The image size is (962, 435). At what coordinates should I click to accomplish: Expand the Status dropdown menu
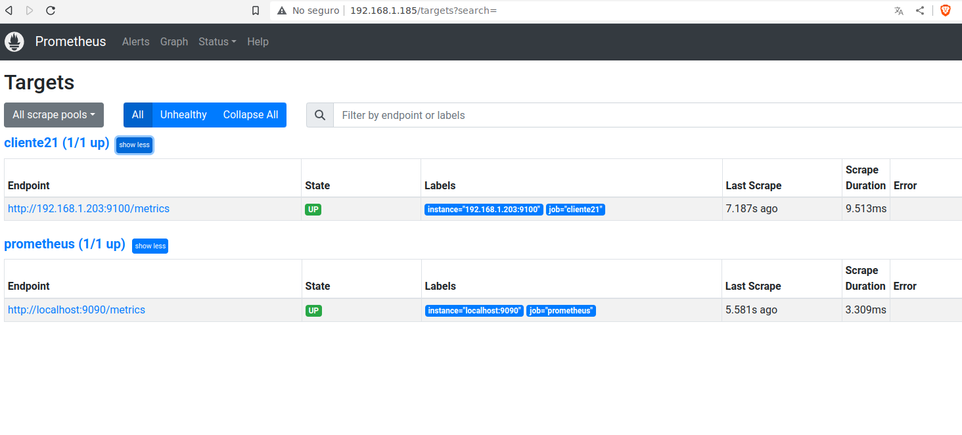tap(217, 41)
